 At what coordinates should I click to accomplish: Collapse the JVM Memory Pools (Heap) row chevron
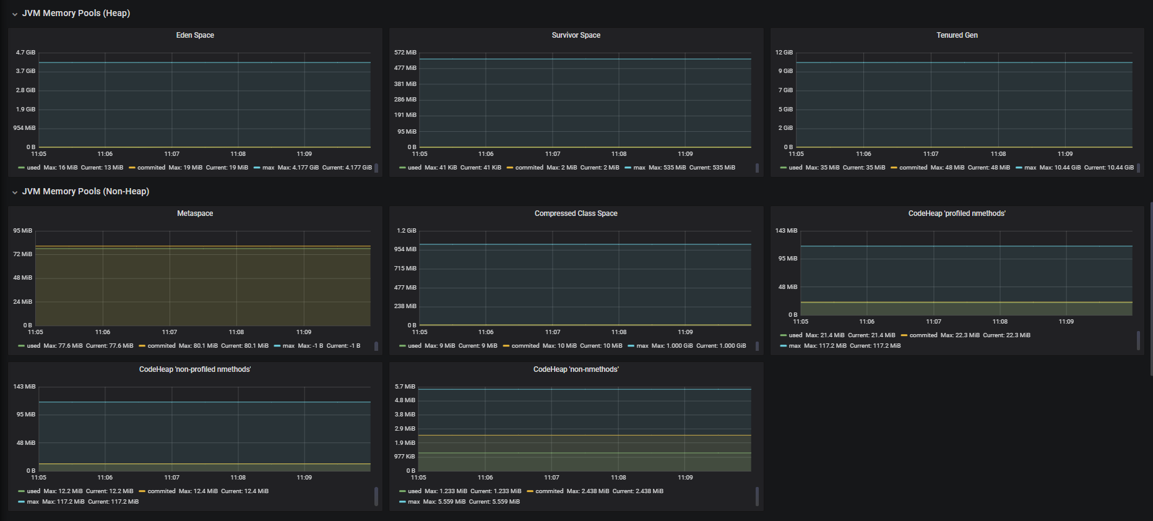point(15,14)
